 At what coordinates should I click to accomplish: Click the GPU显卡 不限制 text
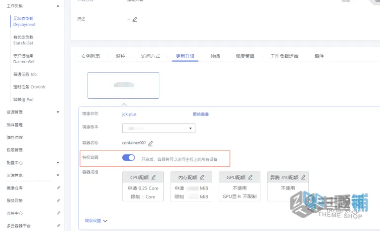pos(239,196)
